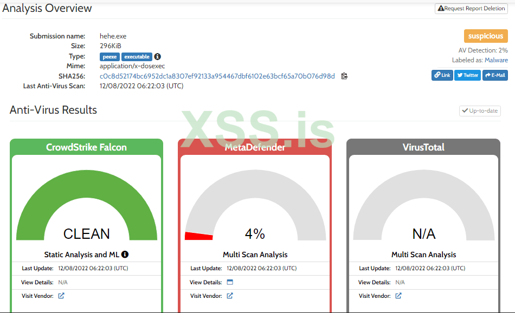Click the VirusTotal card header
The width and height of the screenshot is (515, 313).
[423, 147]
